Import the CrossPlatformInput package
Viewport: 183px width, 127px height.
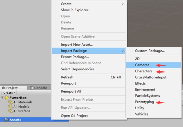tap(153, 77)
